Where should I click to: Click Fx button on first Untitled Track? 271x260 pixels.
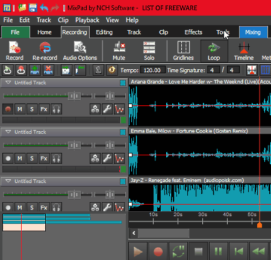coord(44,109)
